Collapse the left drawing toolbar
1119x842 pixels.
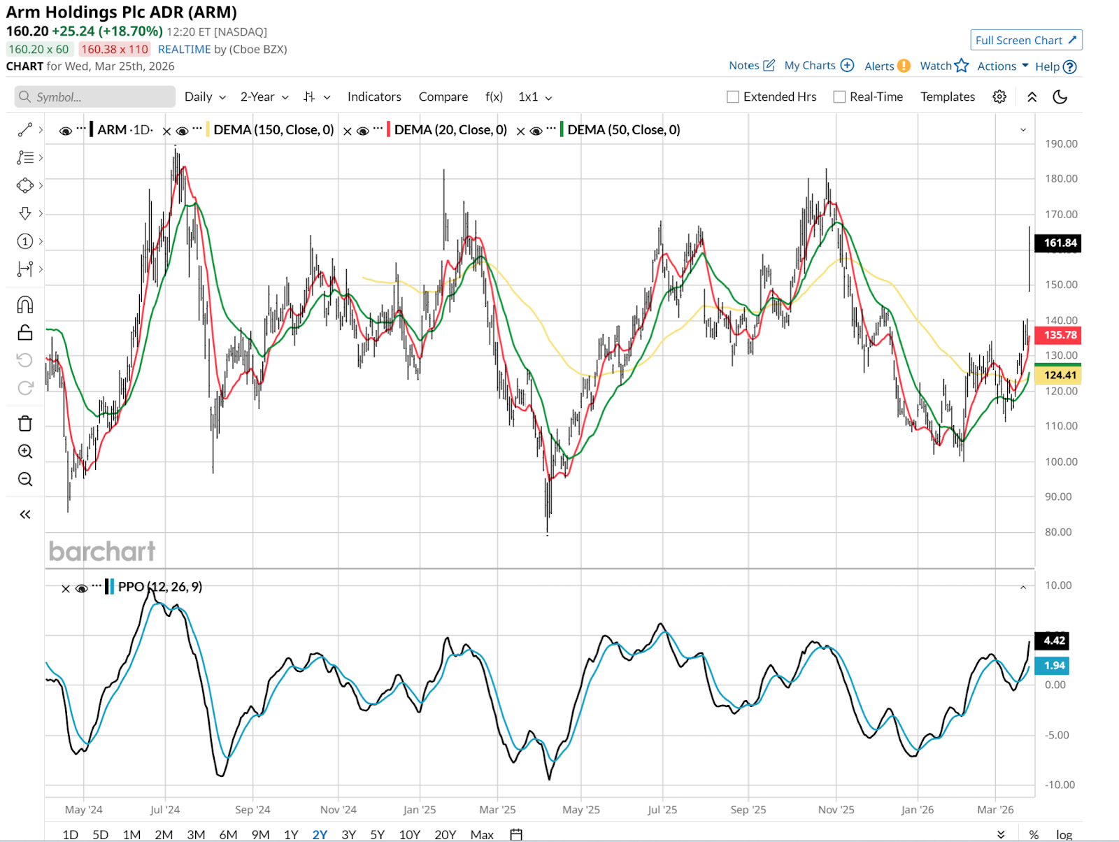click(x=25, y=515)
